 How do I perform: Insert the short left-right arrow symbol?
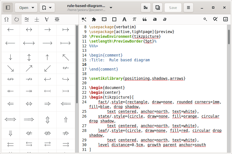29,30
